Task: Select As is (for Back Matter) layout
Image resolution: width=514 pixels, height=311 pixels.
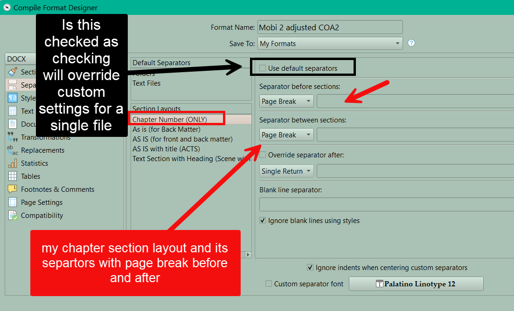Action: click(x=166, y=129)
